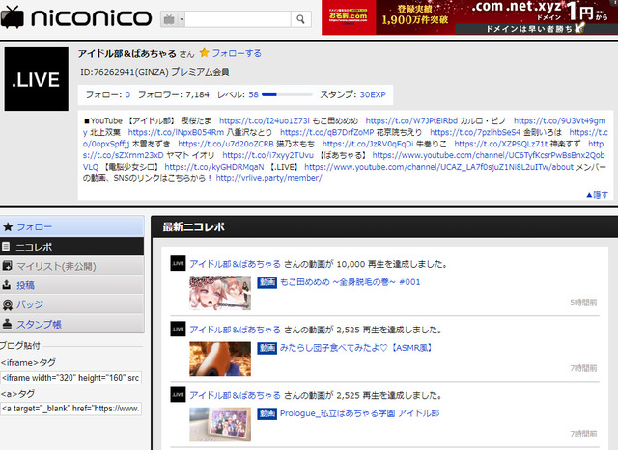Viewport: 618px width, 450px height.
Task: Click 動画 badge beside もこ田めめめ title
Action: click(267, 282)
